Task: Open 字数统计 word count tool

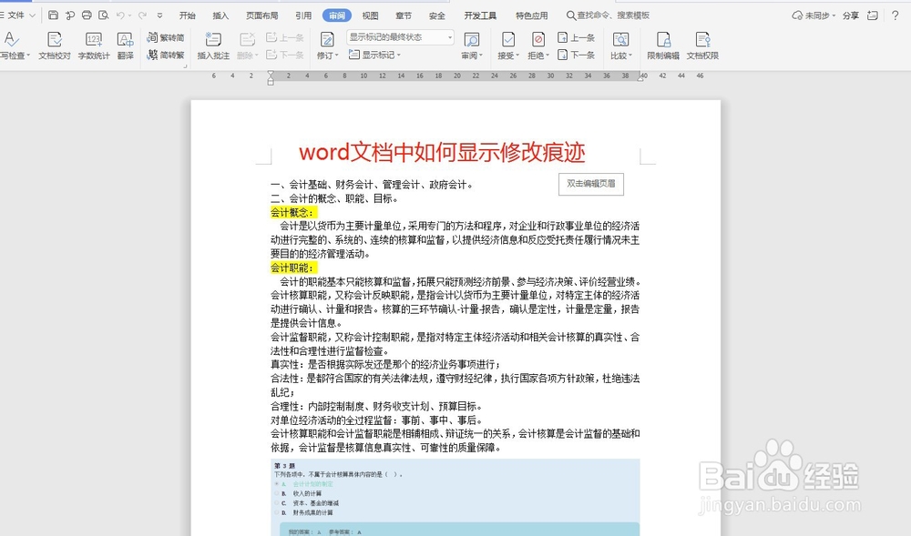Action: point(94,46)
